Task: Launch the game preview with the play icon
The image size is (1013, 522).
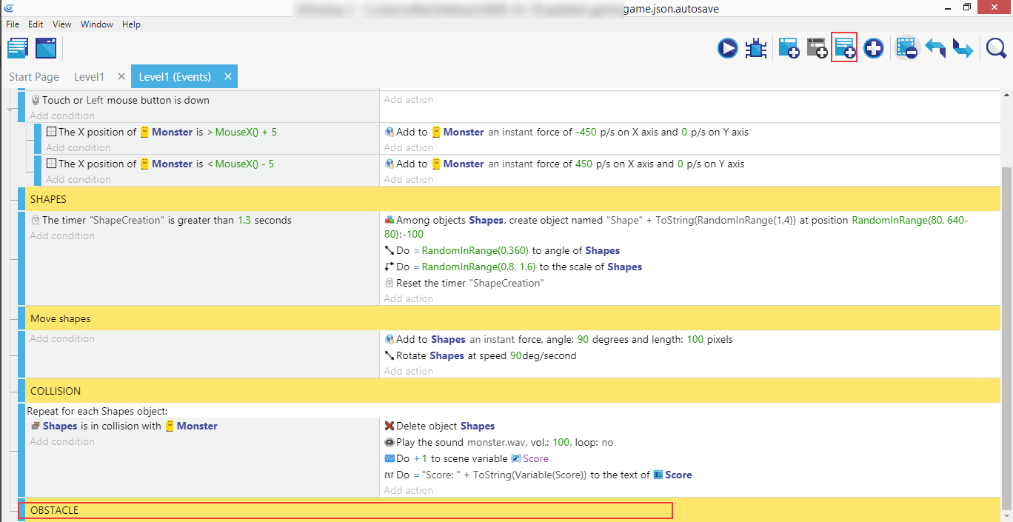Action: [x=727, y=49]
